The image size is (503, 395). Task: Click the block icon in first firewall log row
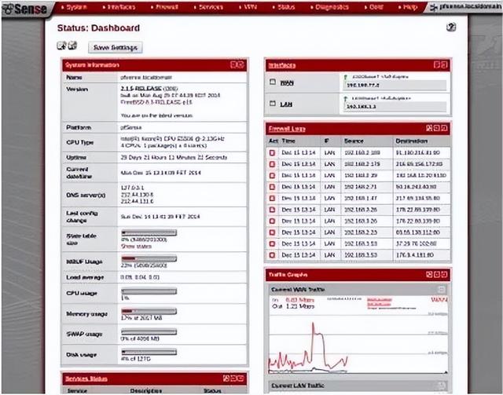[273, 152]
